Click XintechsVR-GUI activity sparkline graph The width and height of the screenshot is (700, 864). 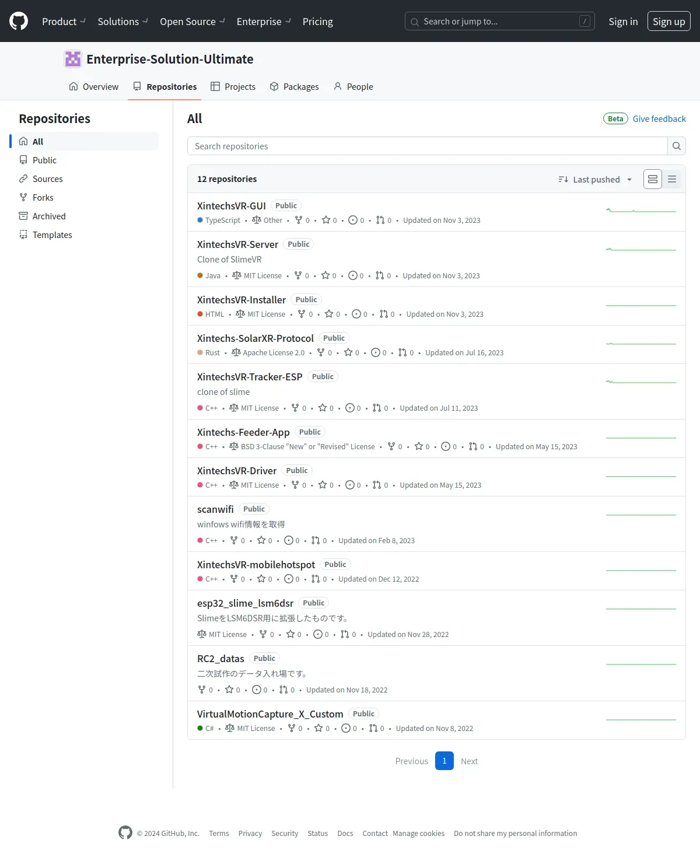click(x=641, y=210)
